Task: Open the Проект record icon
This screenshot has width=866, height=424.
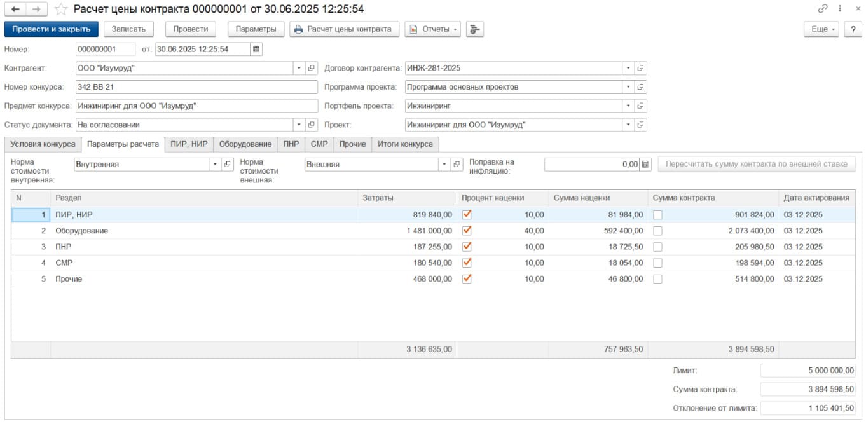Action: pos(641,125)
